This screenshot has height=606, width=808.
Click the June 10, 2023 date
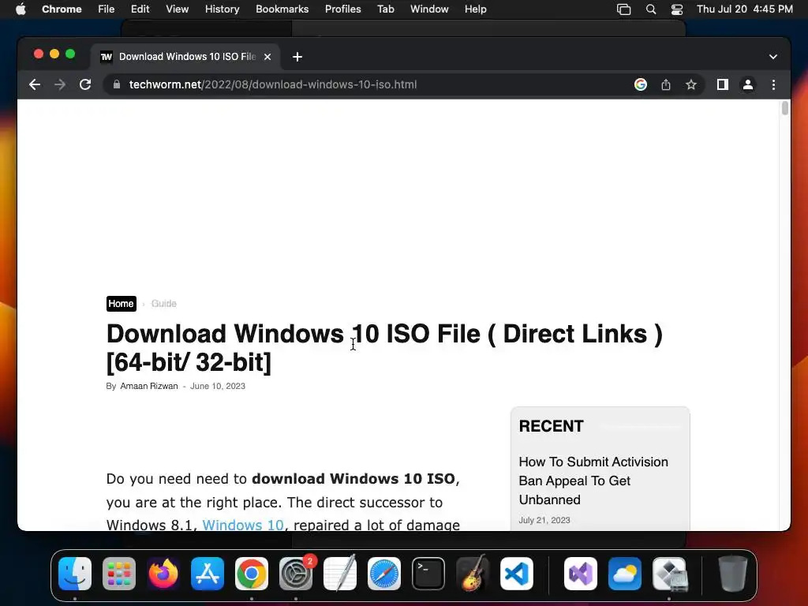[x=218, y=386]
